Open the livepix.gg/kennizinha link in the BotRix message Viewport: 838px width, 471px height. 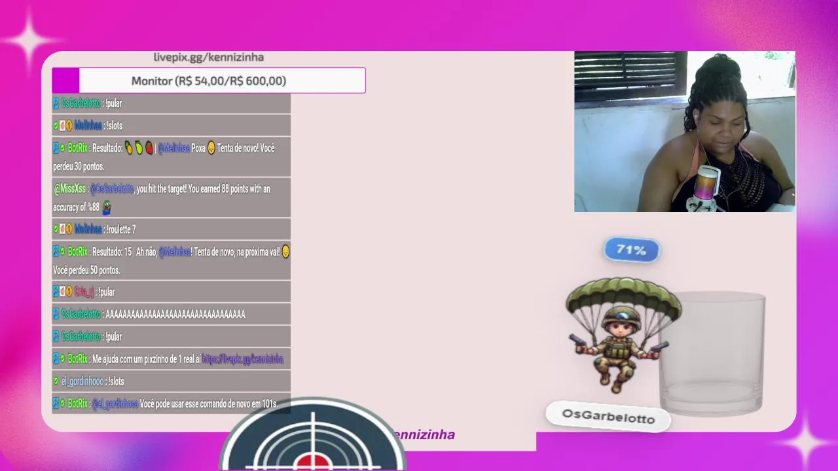[x=243, y=359]
